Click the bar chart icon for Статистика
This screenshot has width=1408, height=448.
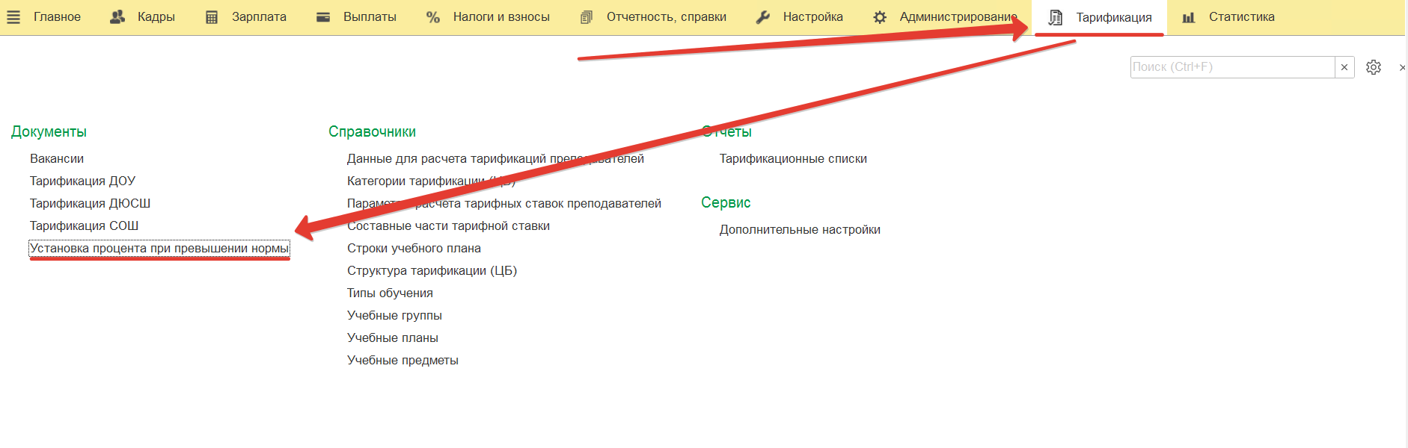pos(1189,17)
